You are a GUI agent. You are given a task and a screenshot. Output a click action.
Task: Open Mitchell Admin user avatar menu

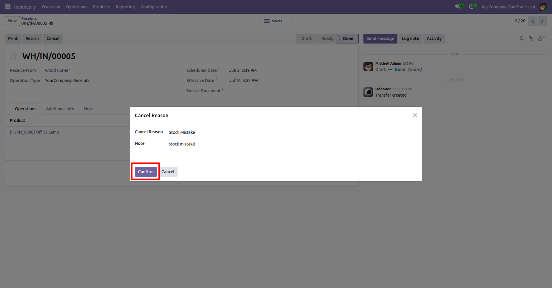coord(543,7)
